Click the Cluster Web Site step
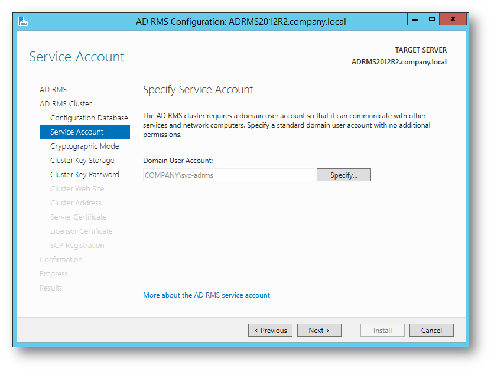Viewport: 494px width, 372px height. (x=77, y=188)
